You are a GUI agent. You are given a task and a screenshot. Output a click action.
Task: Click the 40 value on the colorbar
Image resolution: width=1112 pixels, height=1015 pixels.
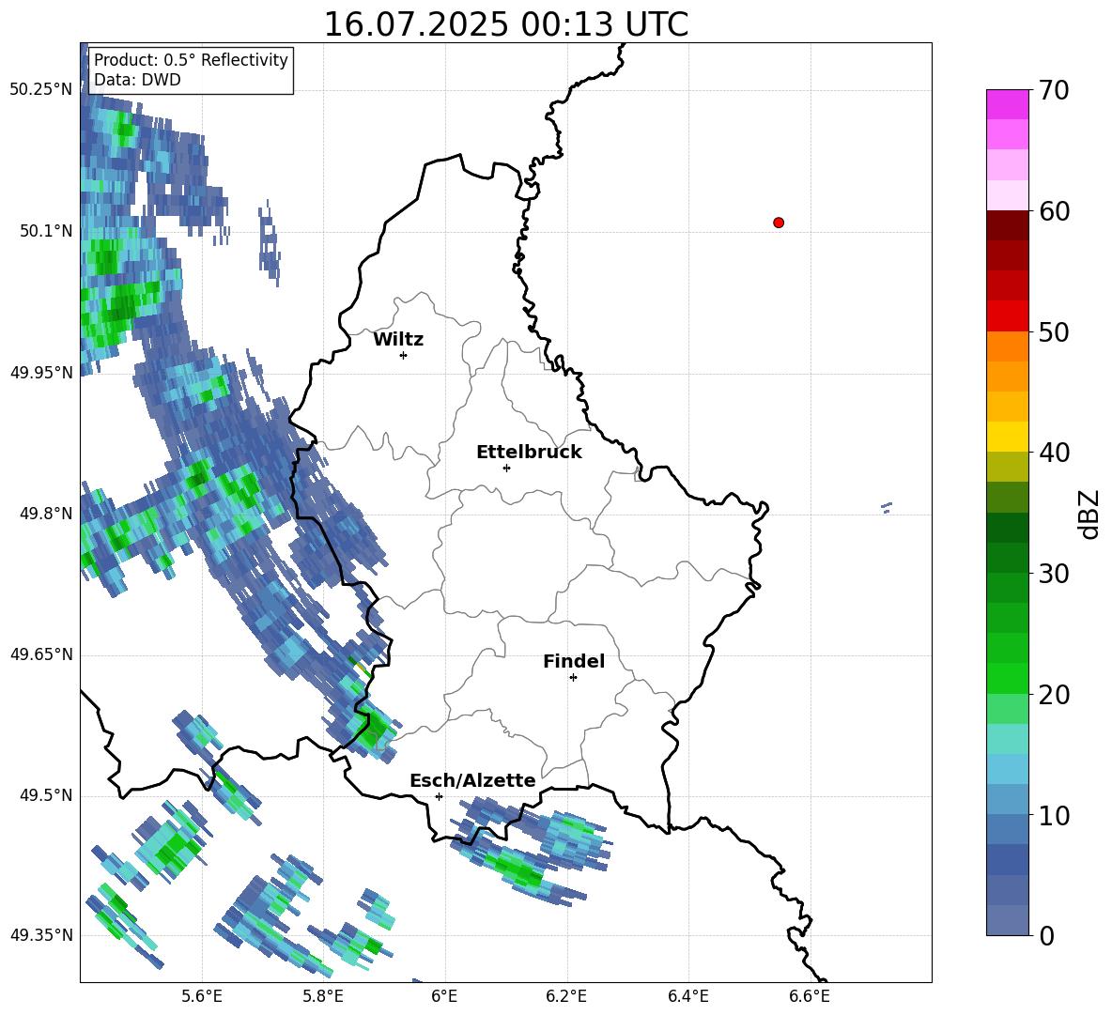(1053, 453)
